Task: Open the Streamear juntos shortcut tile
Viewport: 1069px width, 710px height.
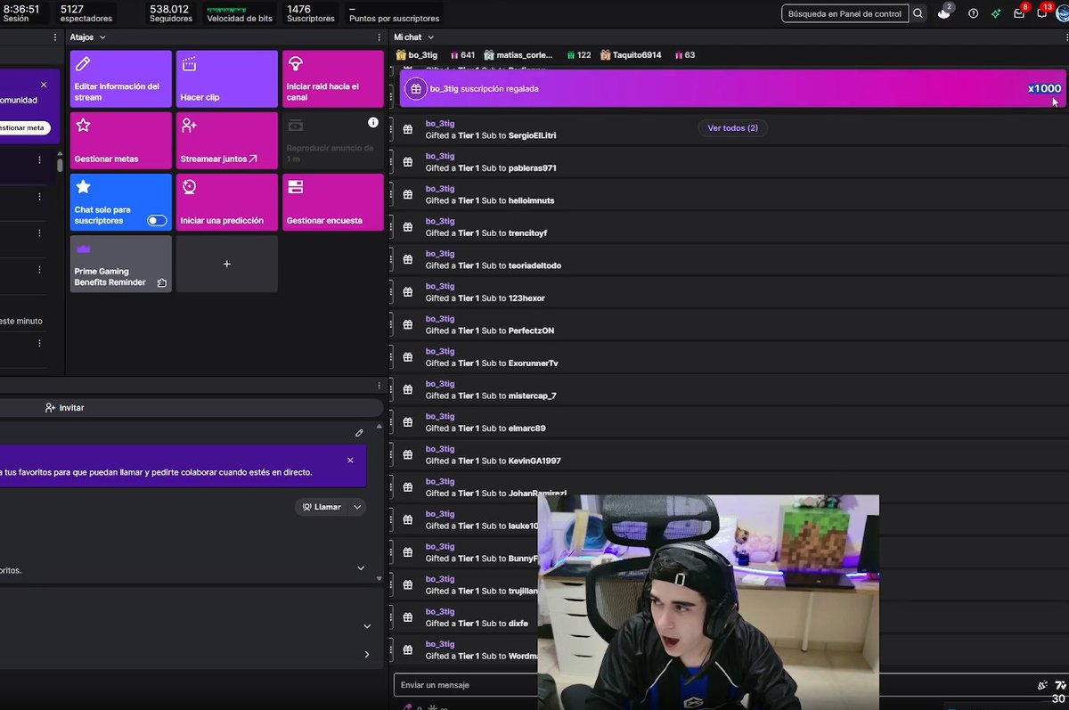Action: click(227, 140)
